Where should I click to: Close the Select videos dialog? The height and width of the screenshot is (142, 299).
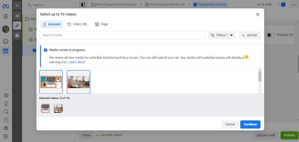258,14
